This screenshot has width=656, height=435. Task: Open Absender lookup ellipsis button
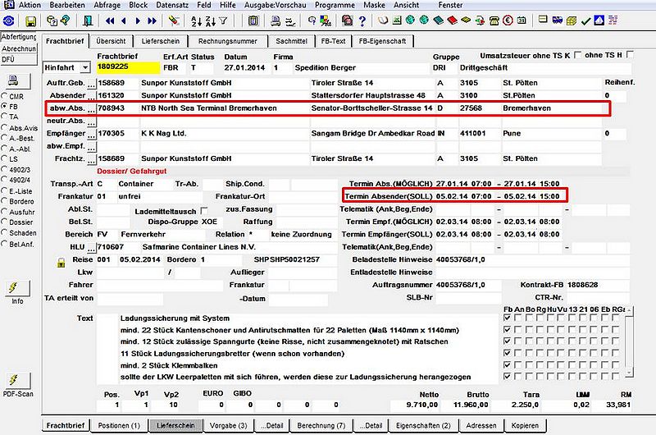click(x=91, y=96)
